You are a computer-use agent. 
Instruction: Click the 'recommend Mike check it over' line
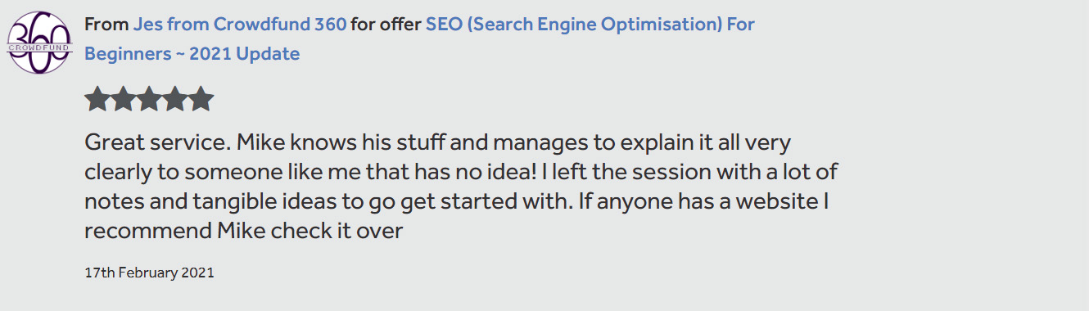click(244, 232)
